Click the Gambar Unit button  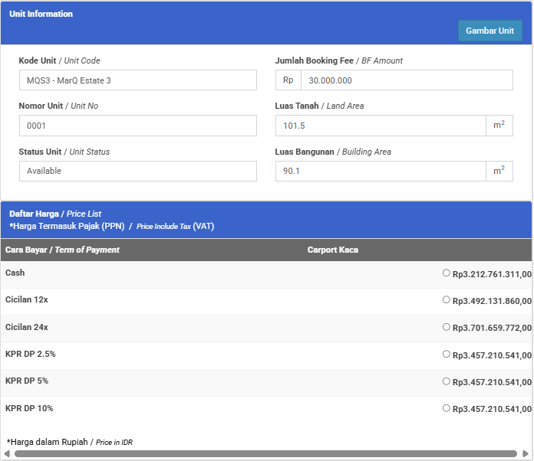pyautogui.click(x=489, y=31)
